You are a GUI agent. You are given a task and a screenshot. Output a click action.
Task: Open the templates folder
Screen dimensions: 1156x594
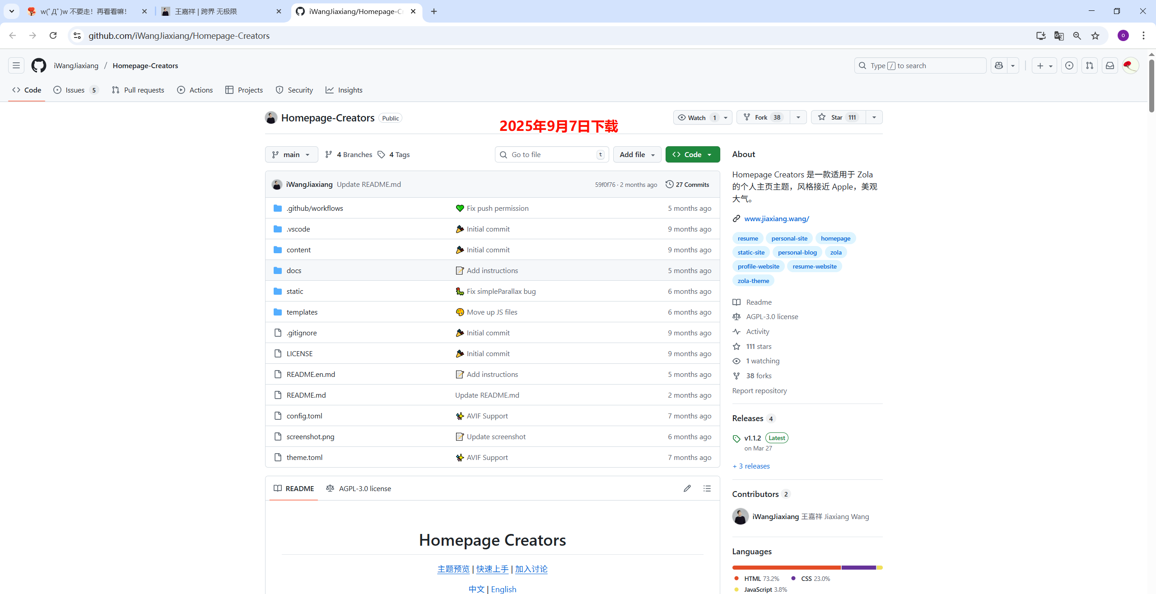[x=302, y=312]
